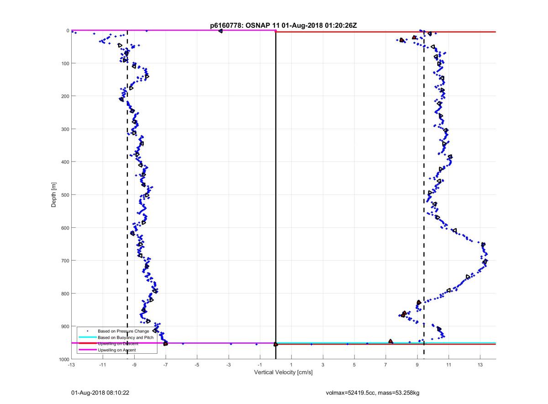Viewport: 548px width, 404px height.
Task: Click the velocity axis tick label '-1'
Action: tap(260, 365)
